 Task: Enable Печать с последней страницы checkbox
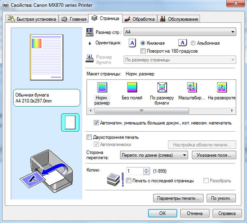(128, 181)
